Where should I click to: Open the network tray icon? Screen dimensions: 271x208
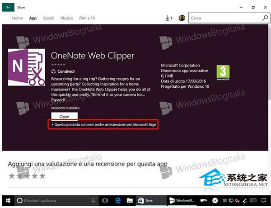tap(231, 201)
